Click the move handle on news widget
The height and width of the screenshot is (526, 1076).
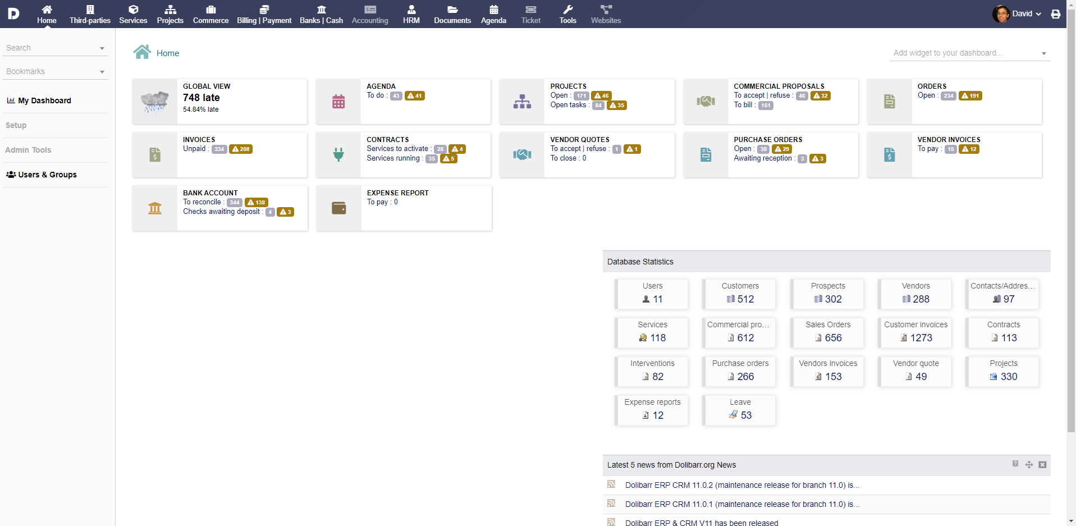coord(1029,465)
